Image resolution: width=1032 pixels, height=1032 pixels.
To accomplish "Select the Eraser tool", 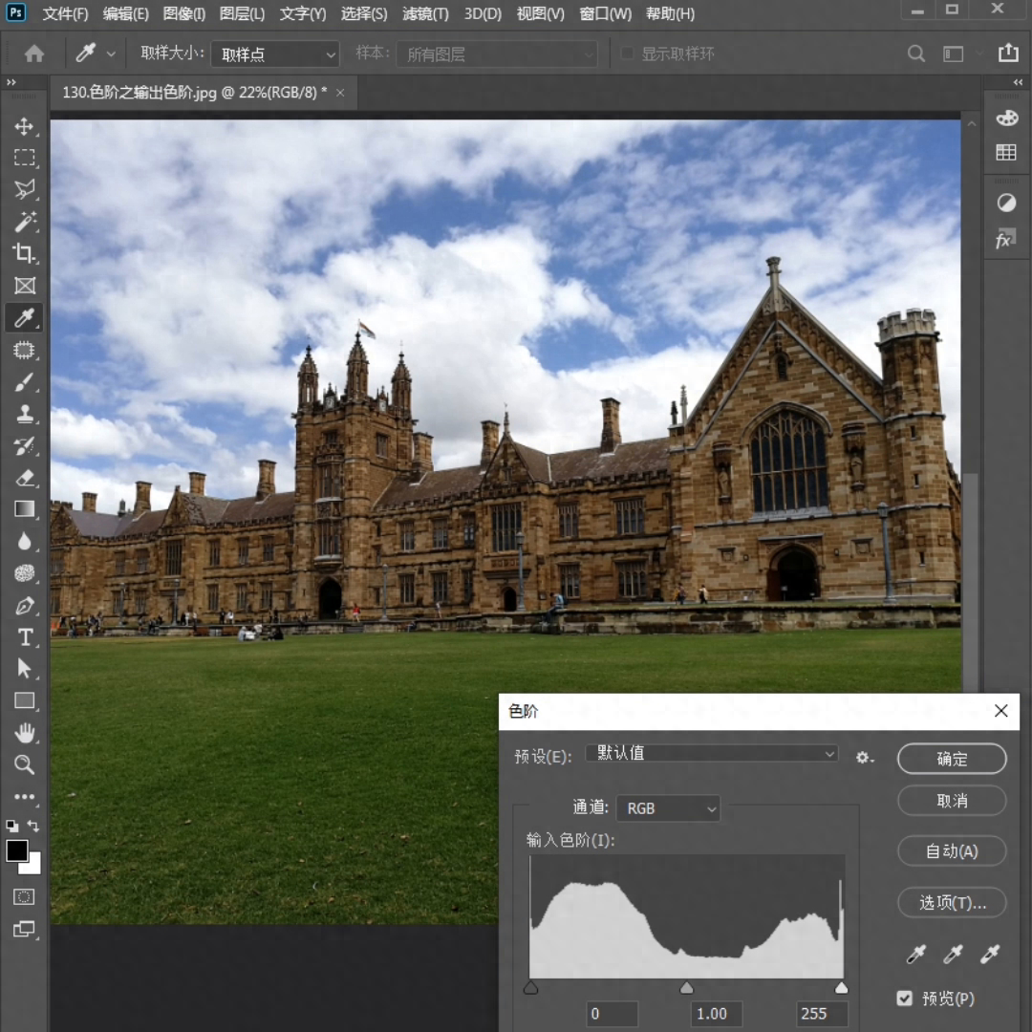I will (24, 478).
